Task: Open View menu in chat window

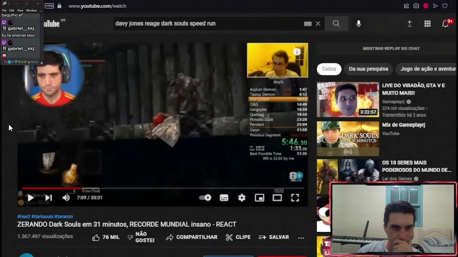Action: pos(20,10)
